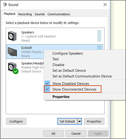Viewport: 126px width, 139px height.
Task: Choose Disable from the context menu
Action: tap(58, 65)
